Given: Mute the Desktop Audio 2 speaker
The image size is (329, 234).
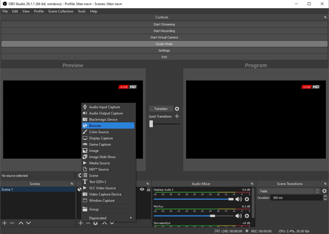Looking at the screenshot, I should point(239,199).
